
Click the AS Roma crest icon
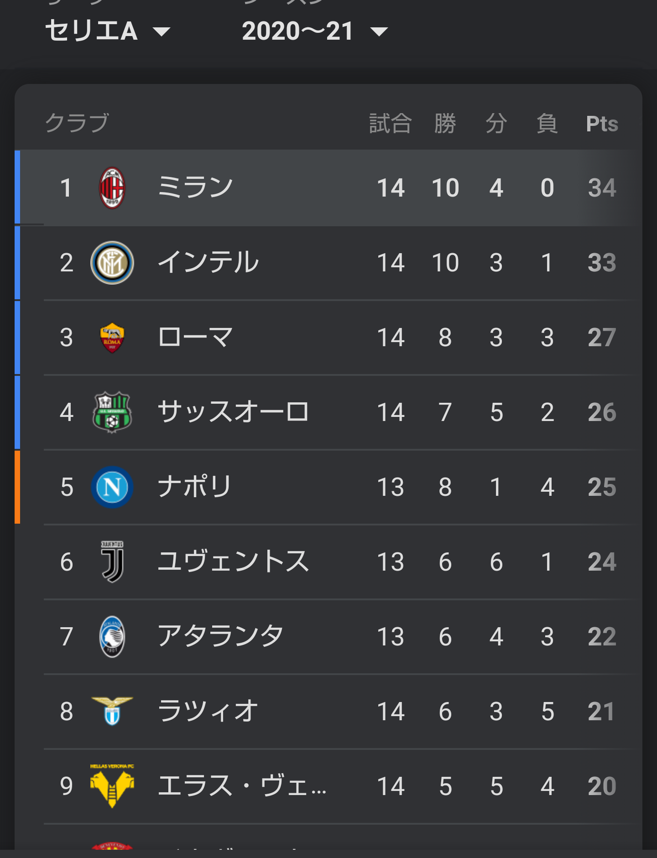(112, 338)
